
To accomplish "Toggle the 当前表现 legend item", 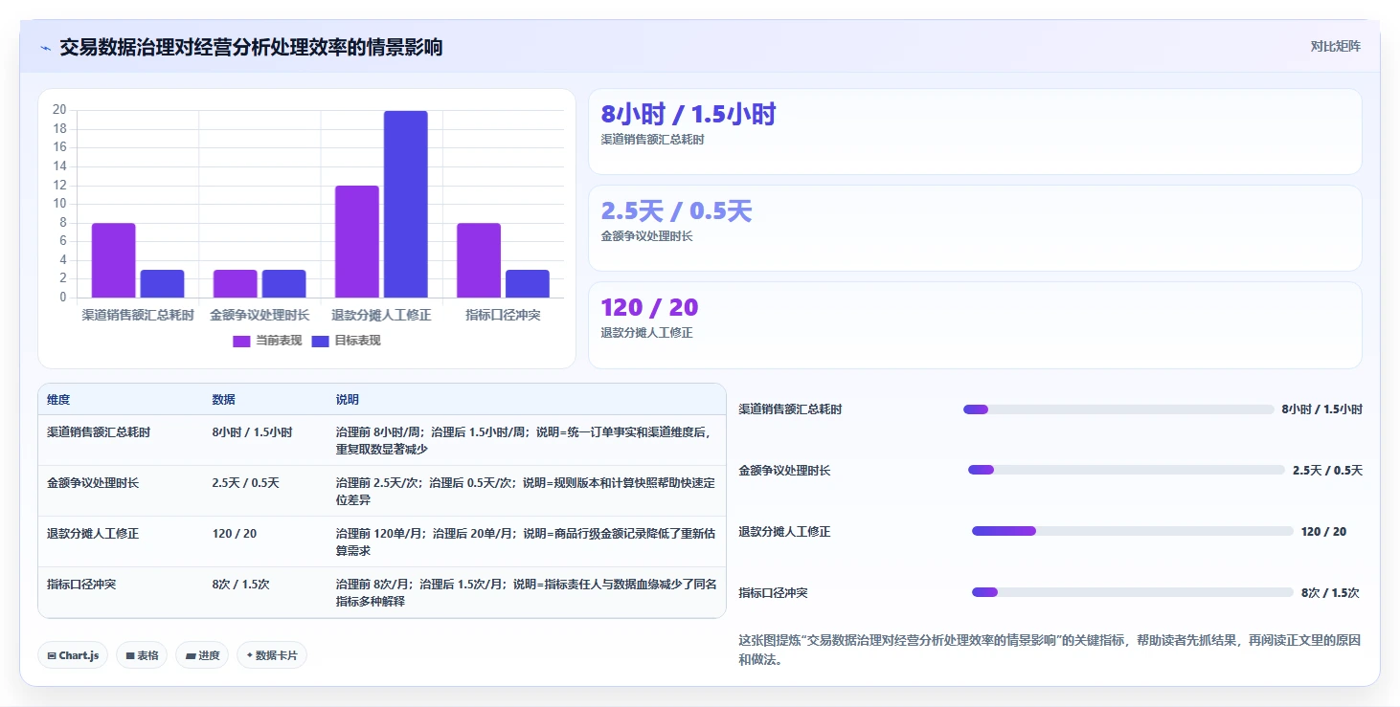I will (267, 341).
